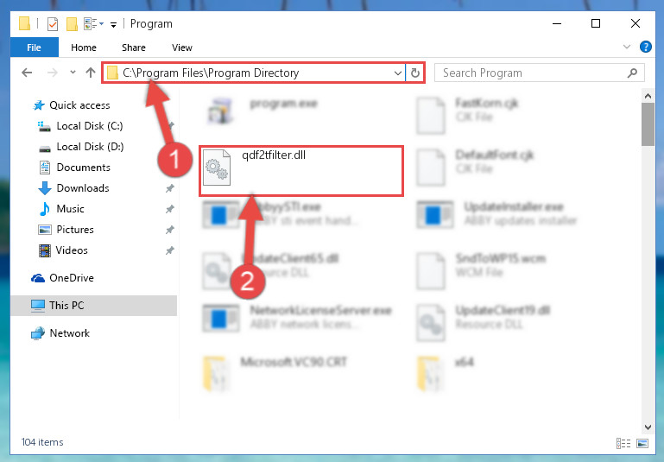The image size is (664, 462).
Task: Unpin Pictures using its pin icon
Action: click(170, 230)
